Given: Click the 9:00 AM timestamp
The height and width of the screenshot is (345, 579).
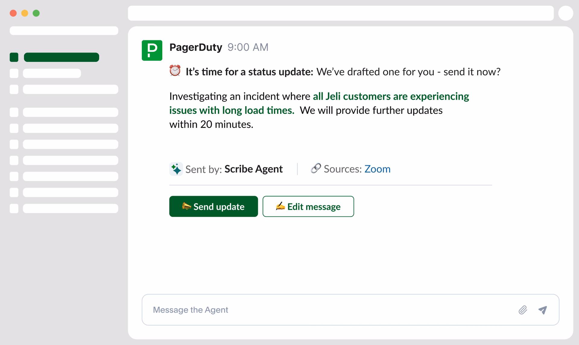Looking at the screenshot, I should pos(248,47).
